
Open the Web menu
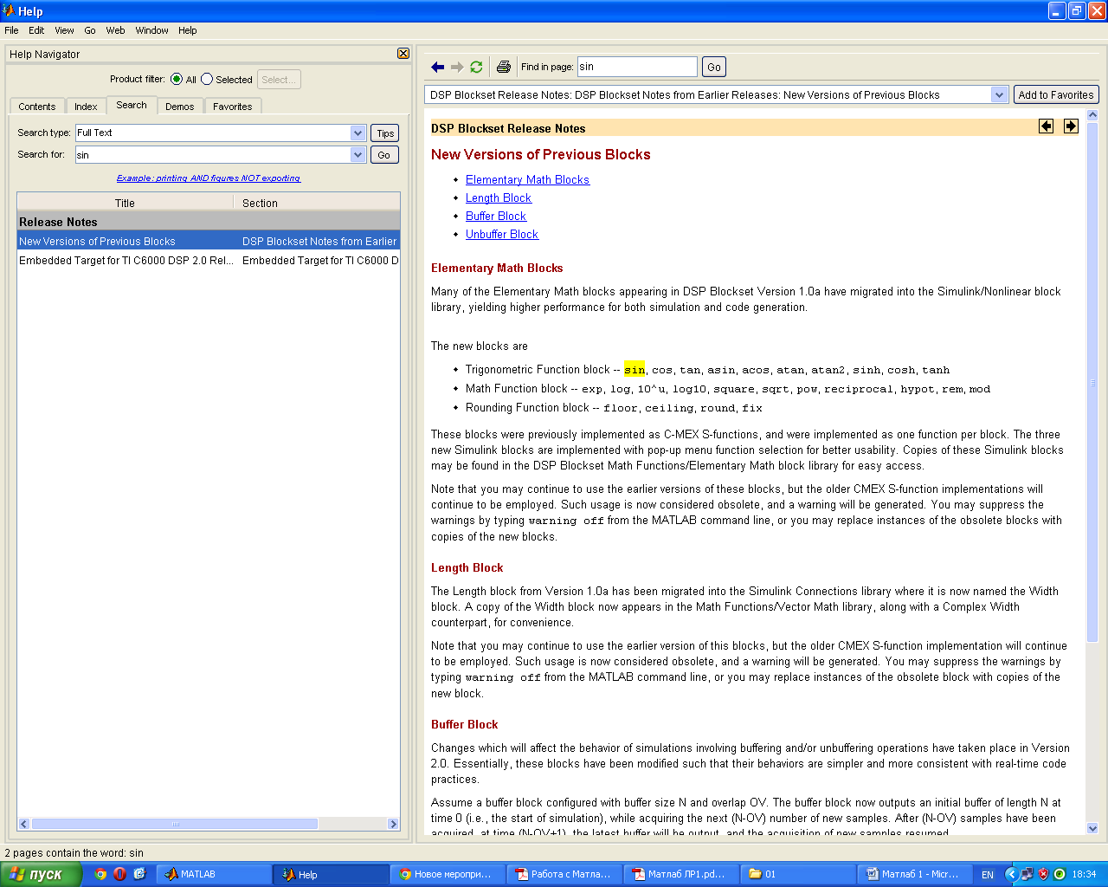116,30
